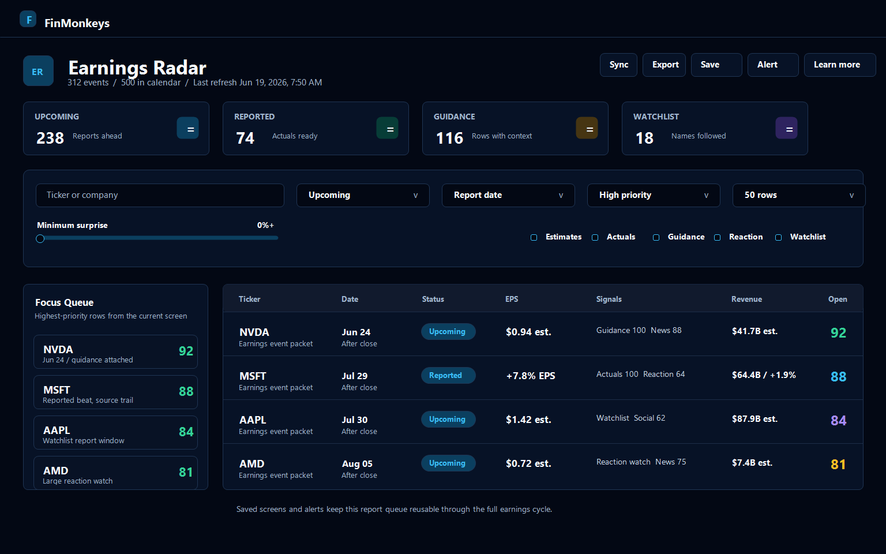Enable the Estimates checkbox

click(x=534, y=237)
